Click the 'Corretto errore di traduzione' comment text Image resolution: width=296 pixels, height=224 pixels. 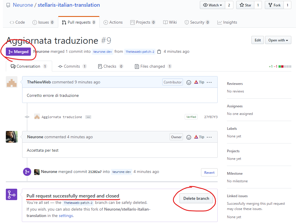click(x=53, y=95)
